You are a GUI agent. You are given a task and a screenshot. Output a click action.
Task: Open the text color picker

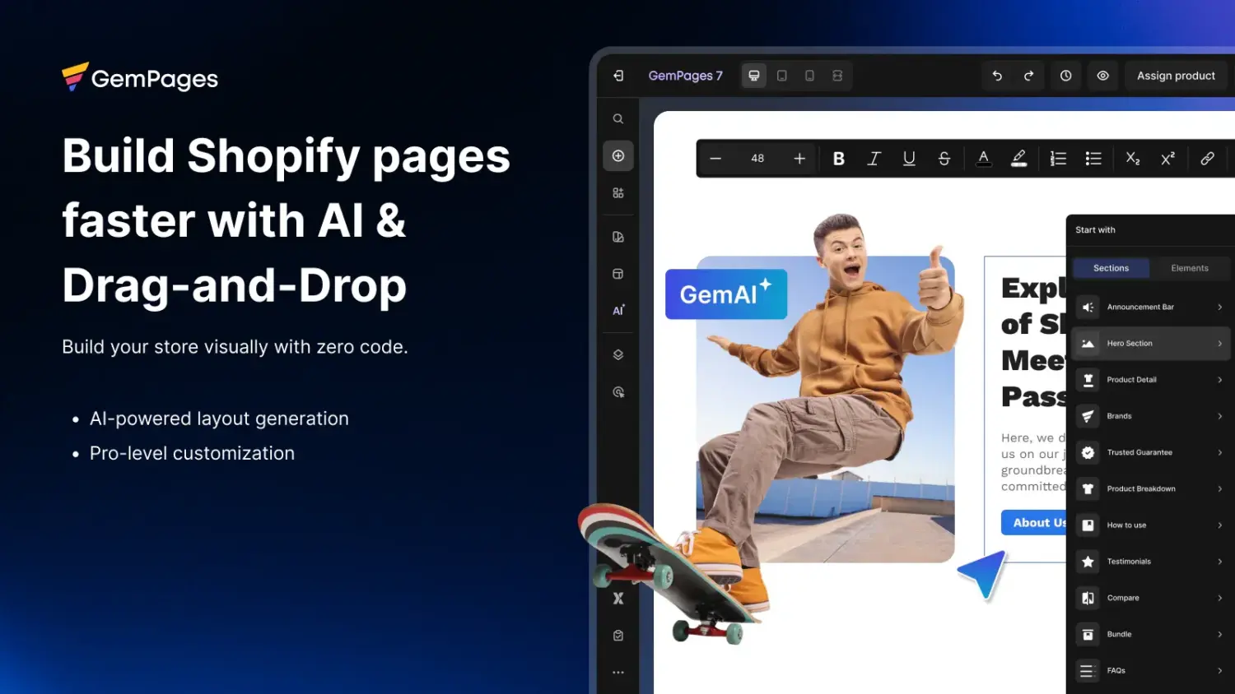tap(983, 159)
